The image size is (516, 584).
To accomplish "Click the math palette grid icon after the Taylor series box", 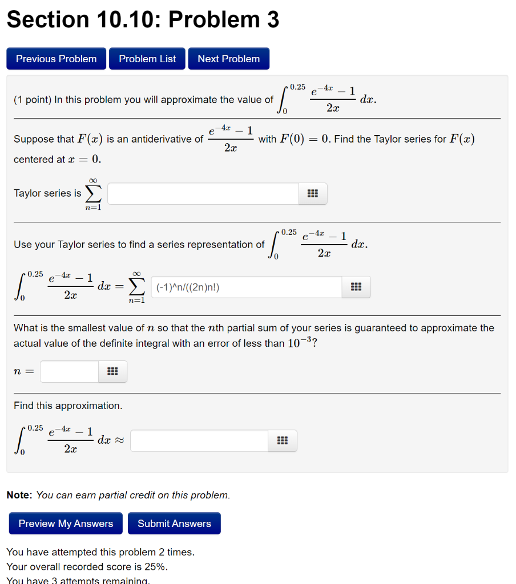I will click(x=312, y=193).
